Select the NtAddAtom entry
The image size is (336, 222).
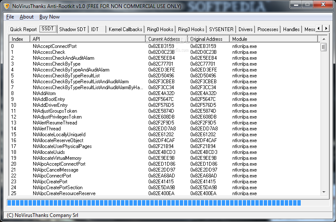(x=165, y=93)
